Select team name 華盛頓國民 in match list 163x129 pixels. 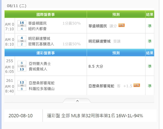coord(37,23)
